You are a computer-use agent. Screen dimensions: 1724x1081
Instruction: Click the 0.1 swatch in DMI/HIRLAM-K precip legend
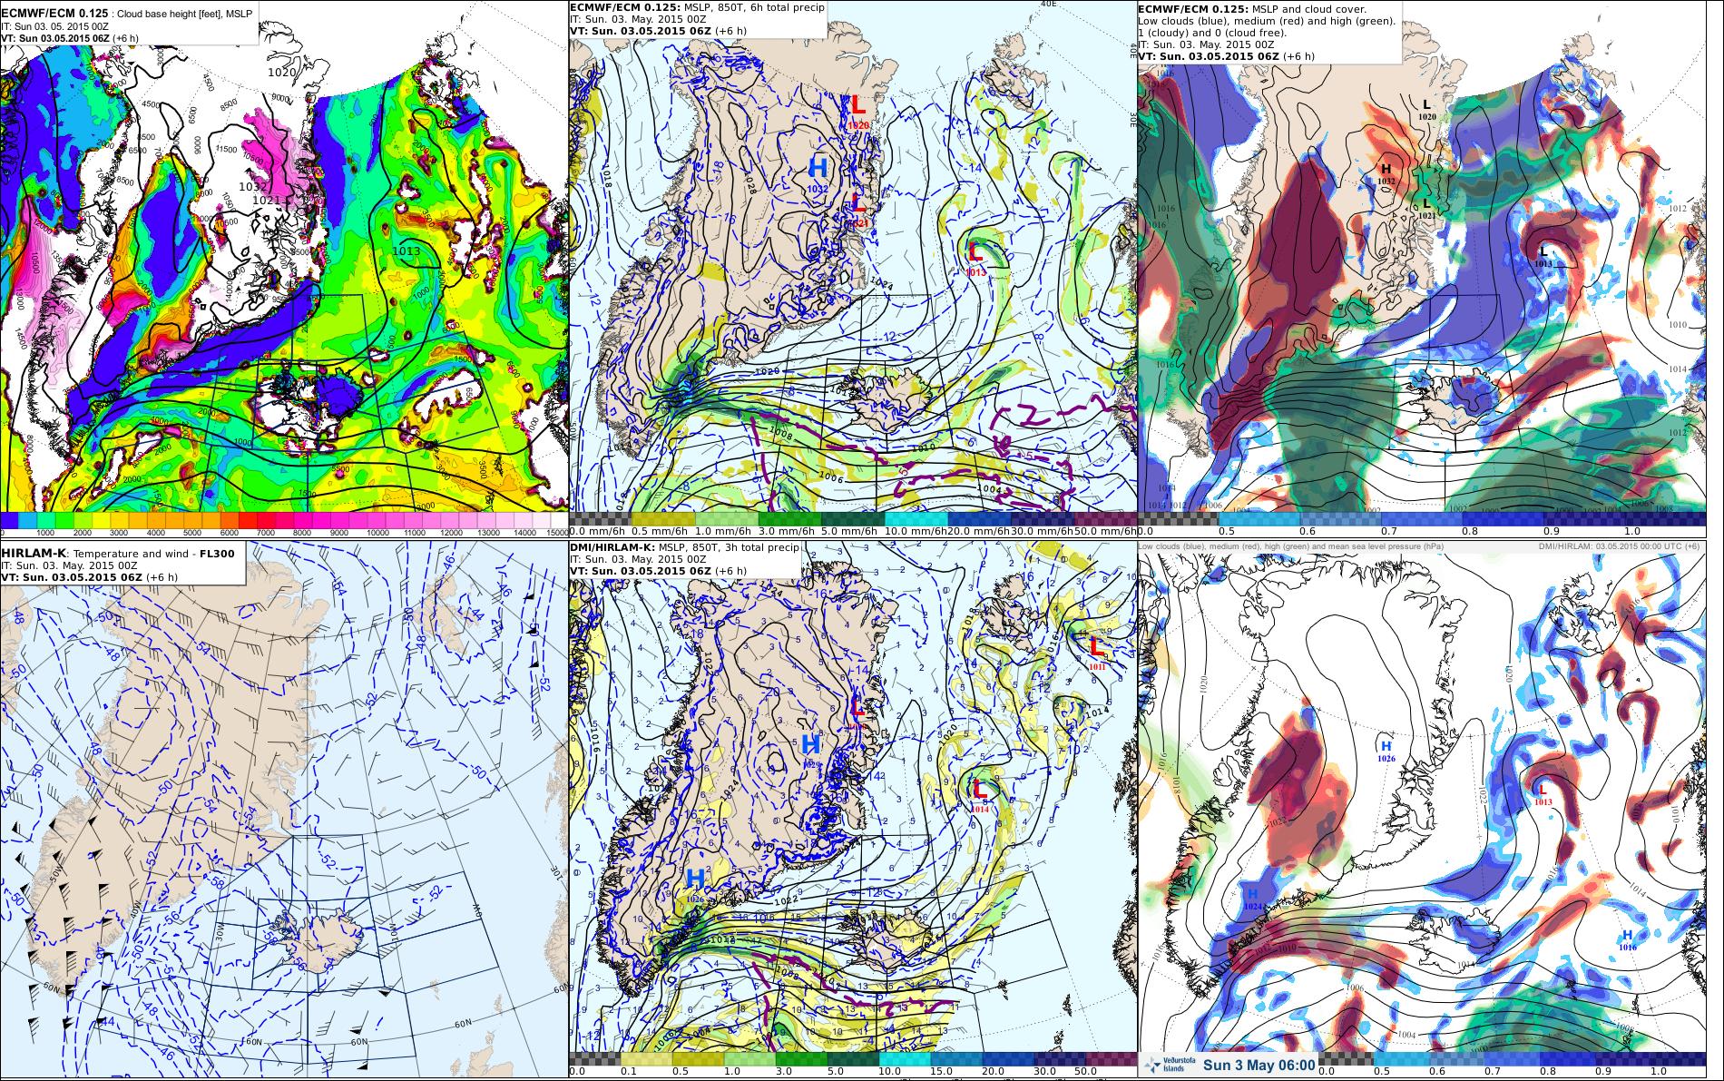[x=646, y=1058]
